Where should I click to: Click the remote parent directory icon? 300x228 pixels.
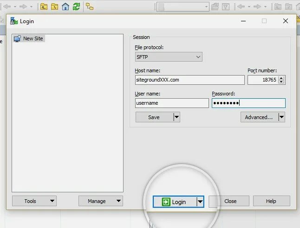[278, 7]
